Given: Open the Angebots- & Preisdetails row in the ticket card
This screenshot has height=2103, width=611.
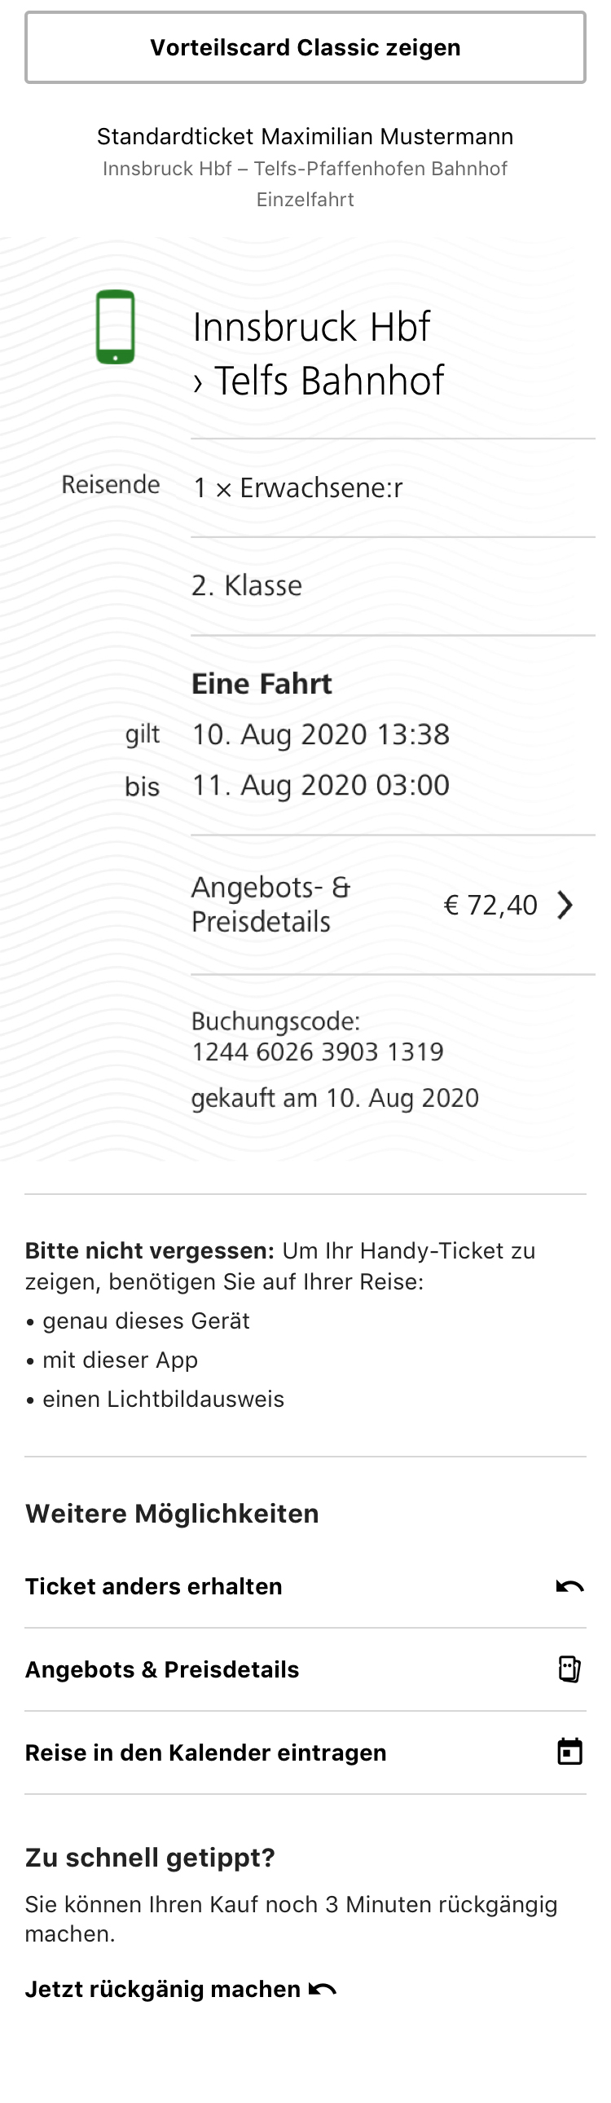Looking at the screenshot, I should pos(270,905).
